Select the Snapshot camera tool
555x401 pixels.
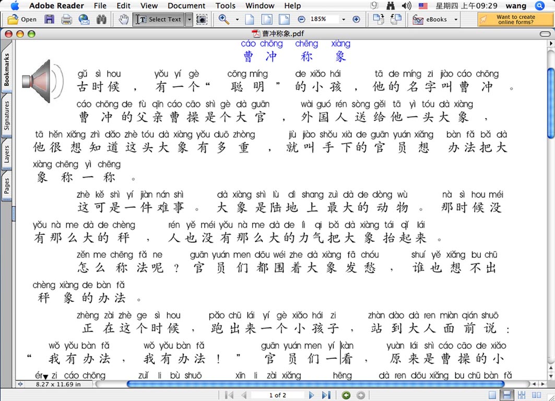click(202, 19)
